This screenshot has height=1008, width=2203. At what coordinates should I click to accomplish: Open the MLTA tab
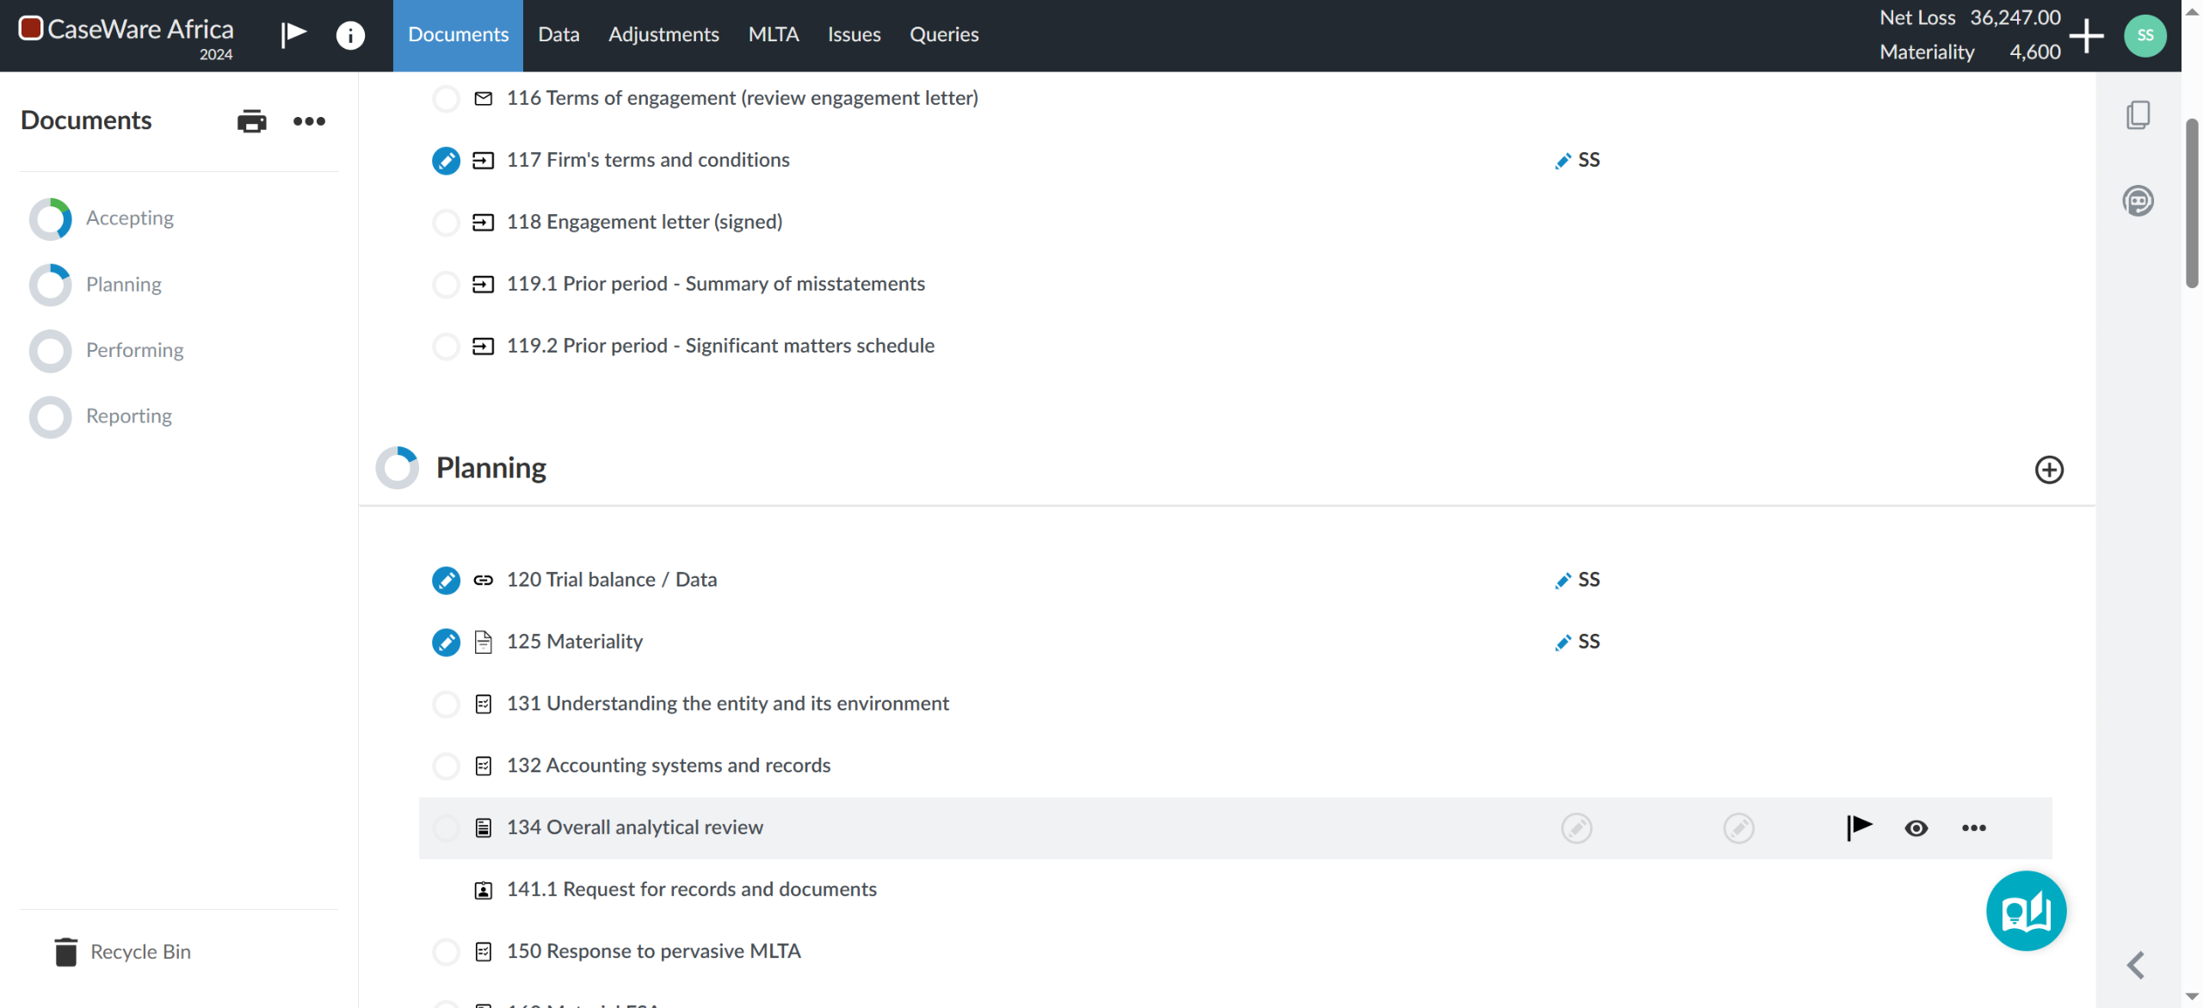pyautogui.click(x=773, y=34)
